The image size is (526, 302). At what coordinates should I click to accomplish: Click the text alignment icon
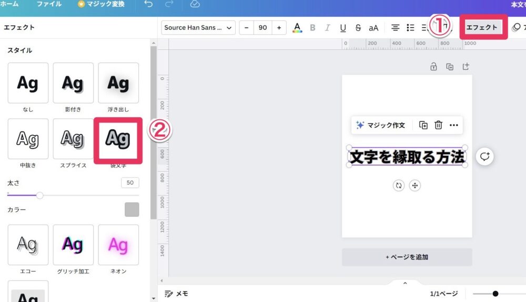pos(394,28)
